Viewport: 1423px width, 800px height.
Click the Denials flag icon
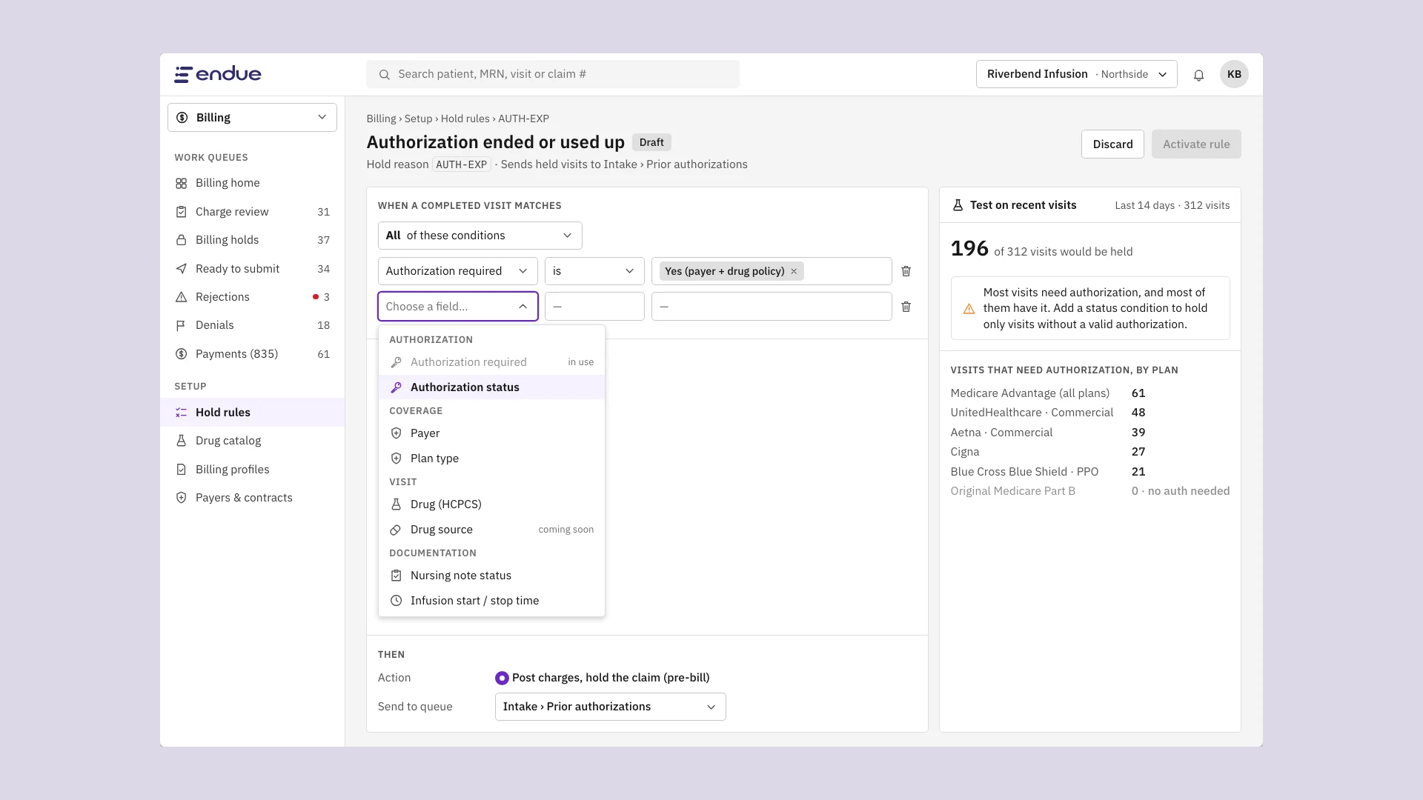click(181, 325)
